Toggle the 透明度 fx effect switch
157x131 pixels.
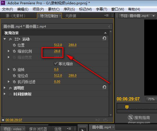click(x=10, y=88)
